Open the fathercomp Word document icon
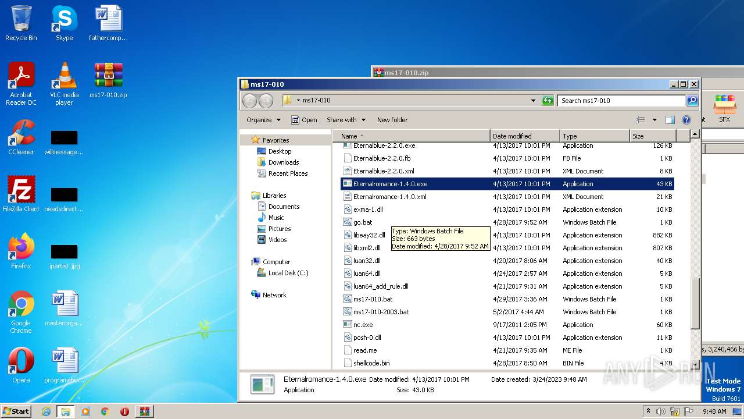The width and height of the screenshot is (744, 419). click(x=108, y=23)
